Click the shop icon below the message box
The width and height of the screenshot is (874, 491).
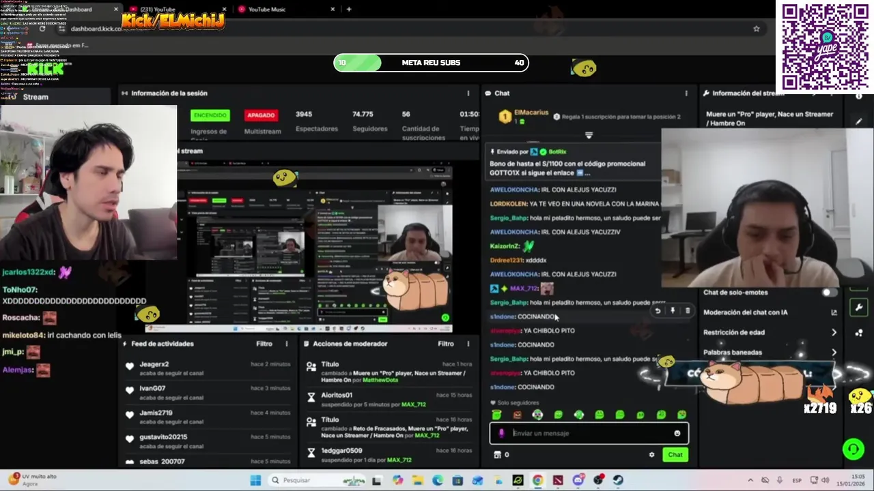click(x=498, y=455)
